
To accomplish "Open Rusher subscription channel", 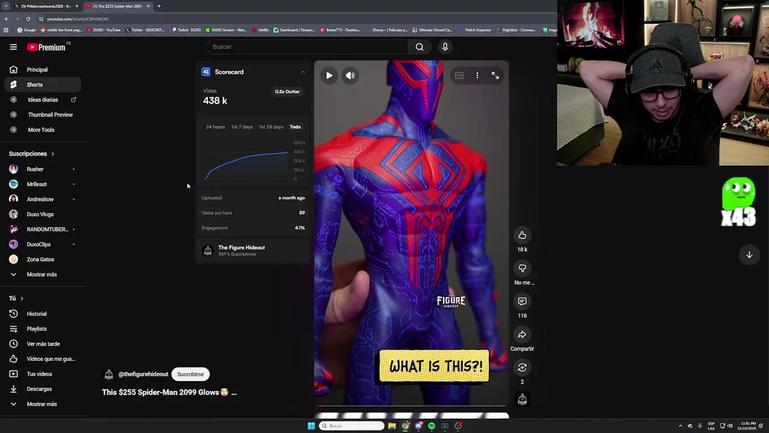I will [x=42, y=169].
